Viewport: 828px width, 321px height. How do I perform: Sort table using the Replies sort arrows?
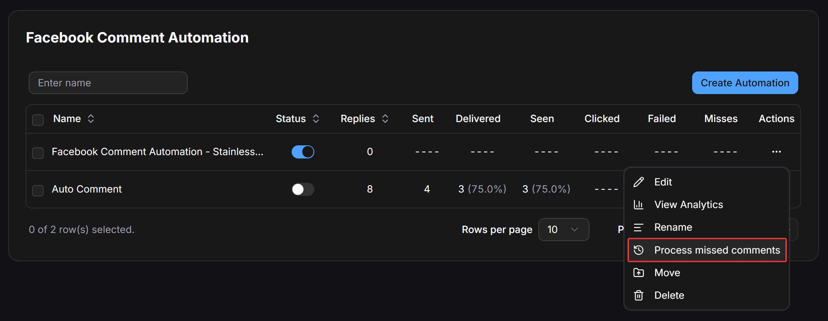tap(385, 119)
